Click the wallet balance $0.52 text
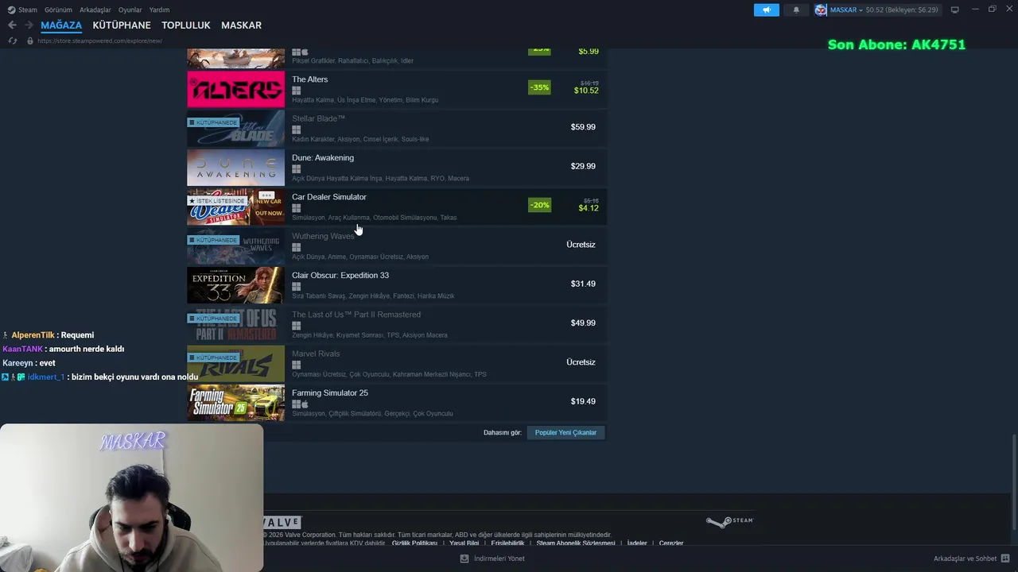The width and height of the screenshot is (1018, 572). point(875,10)
